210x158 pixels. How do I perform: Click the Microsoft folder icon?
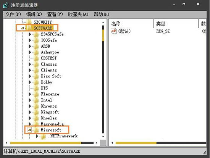(x=36, y=130)
